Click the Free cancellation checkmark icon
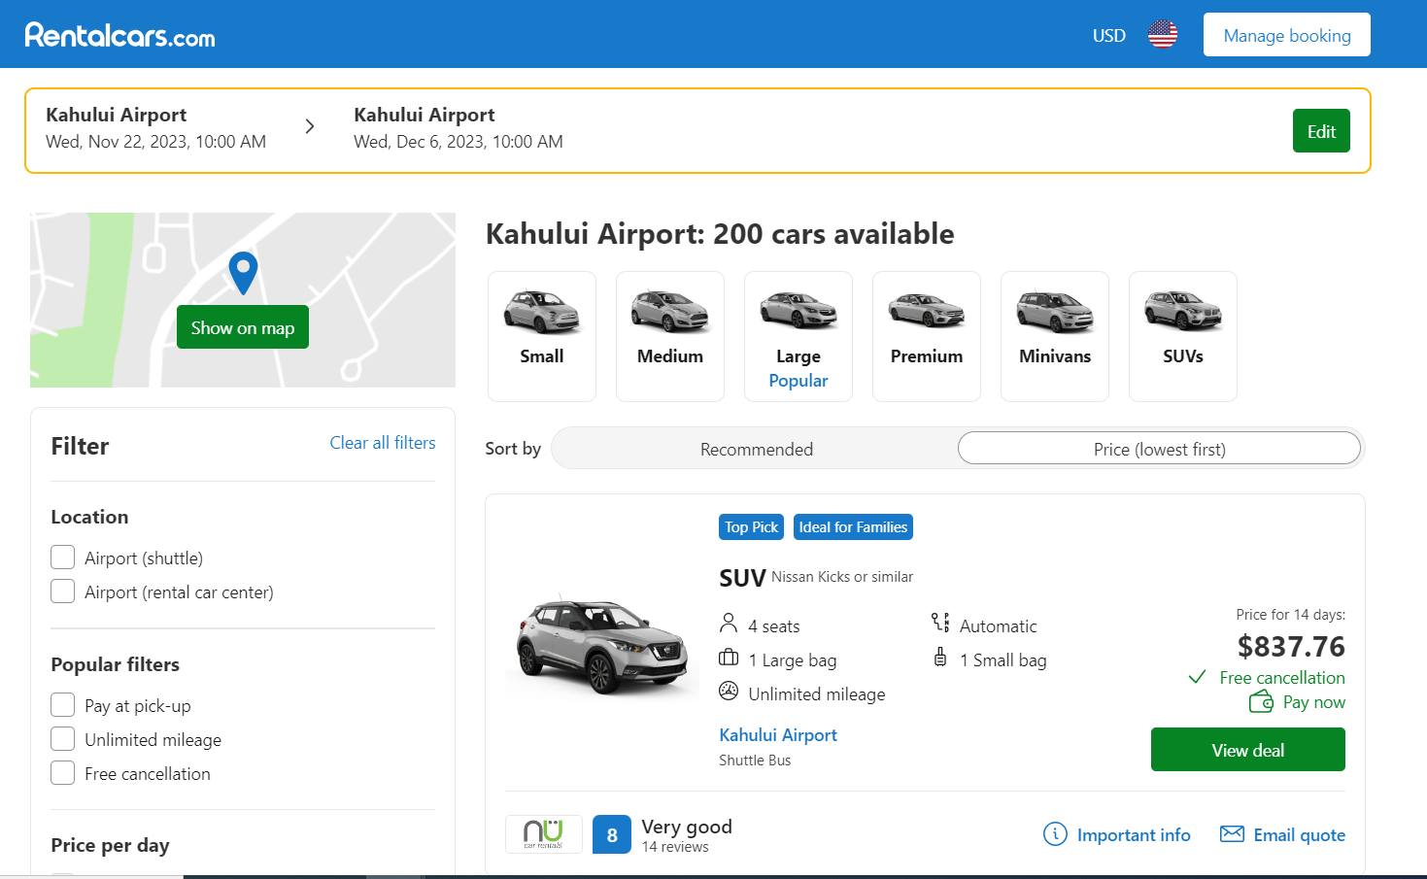The width and height of the screenshot is (1427, 879). [x=1198, y=677]
